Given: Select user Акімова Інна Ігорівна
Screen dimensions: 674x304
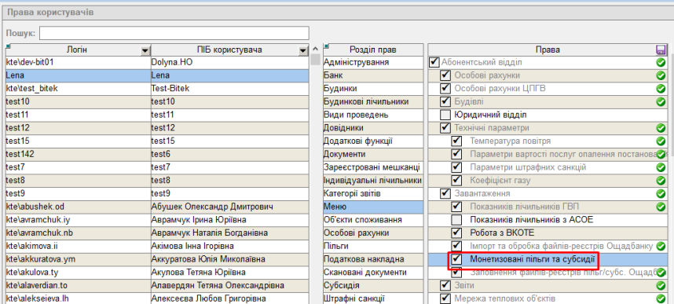Looking at the screenshot, I should click(230, 246).
